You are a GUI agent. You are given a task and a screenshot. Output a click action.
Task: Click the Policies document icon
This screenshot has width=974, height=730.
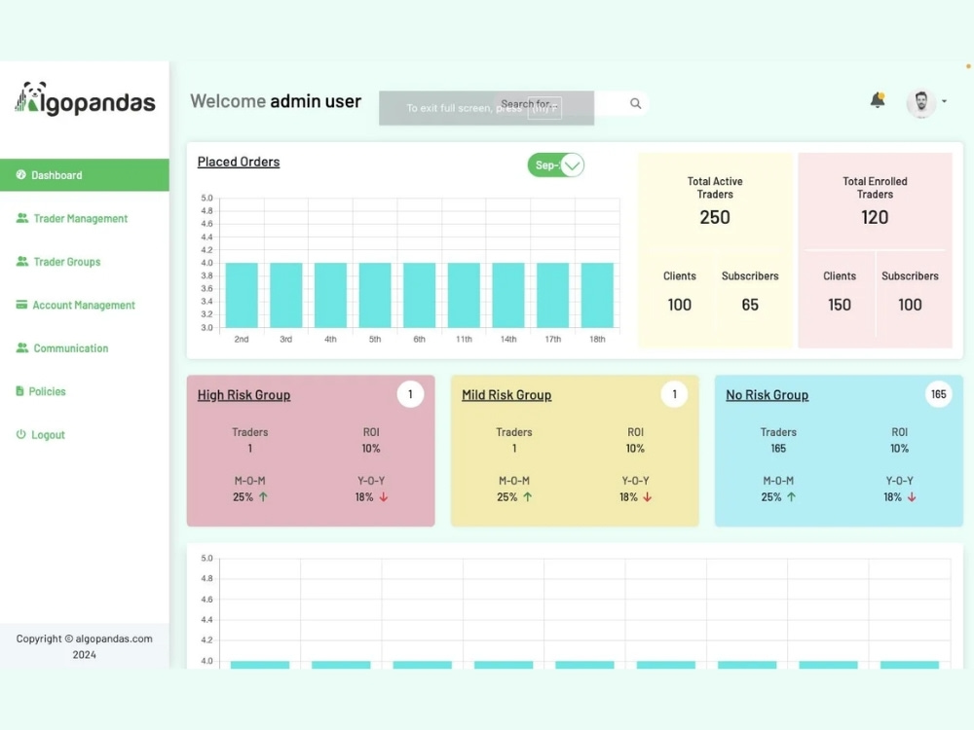pyautogui.click(x=19, y=391)
